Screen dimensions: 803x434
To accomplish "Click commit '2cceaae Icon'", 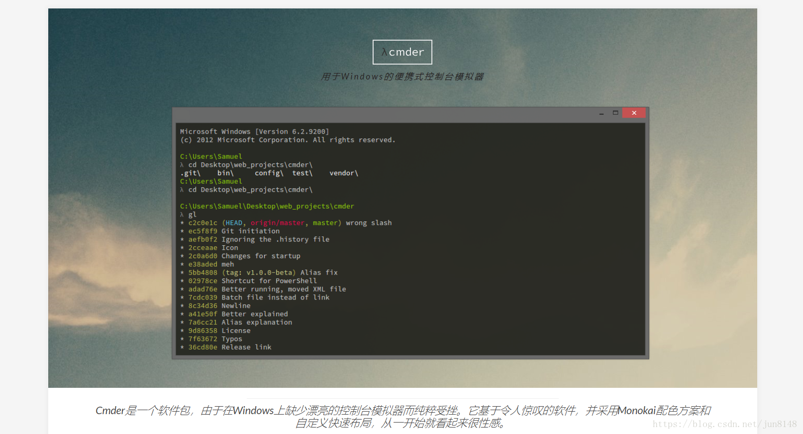I will tap(209, 248).
